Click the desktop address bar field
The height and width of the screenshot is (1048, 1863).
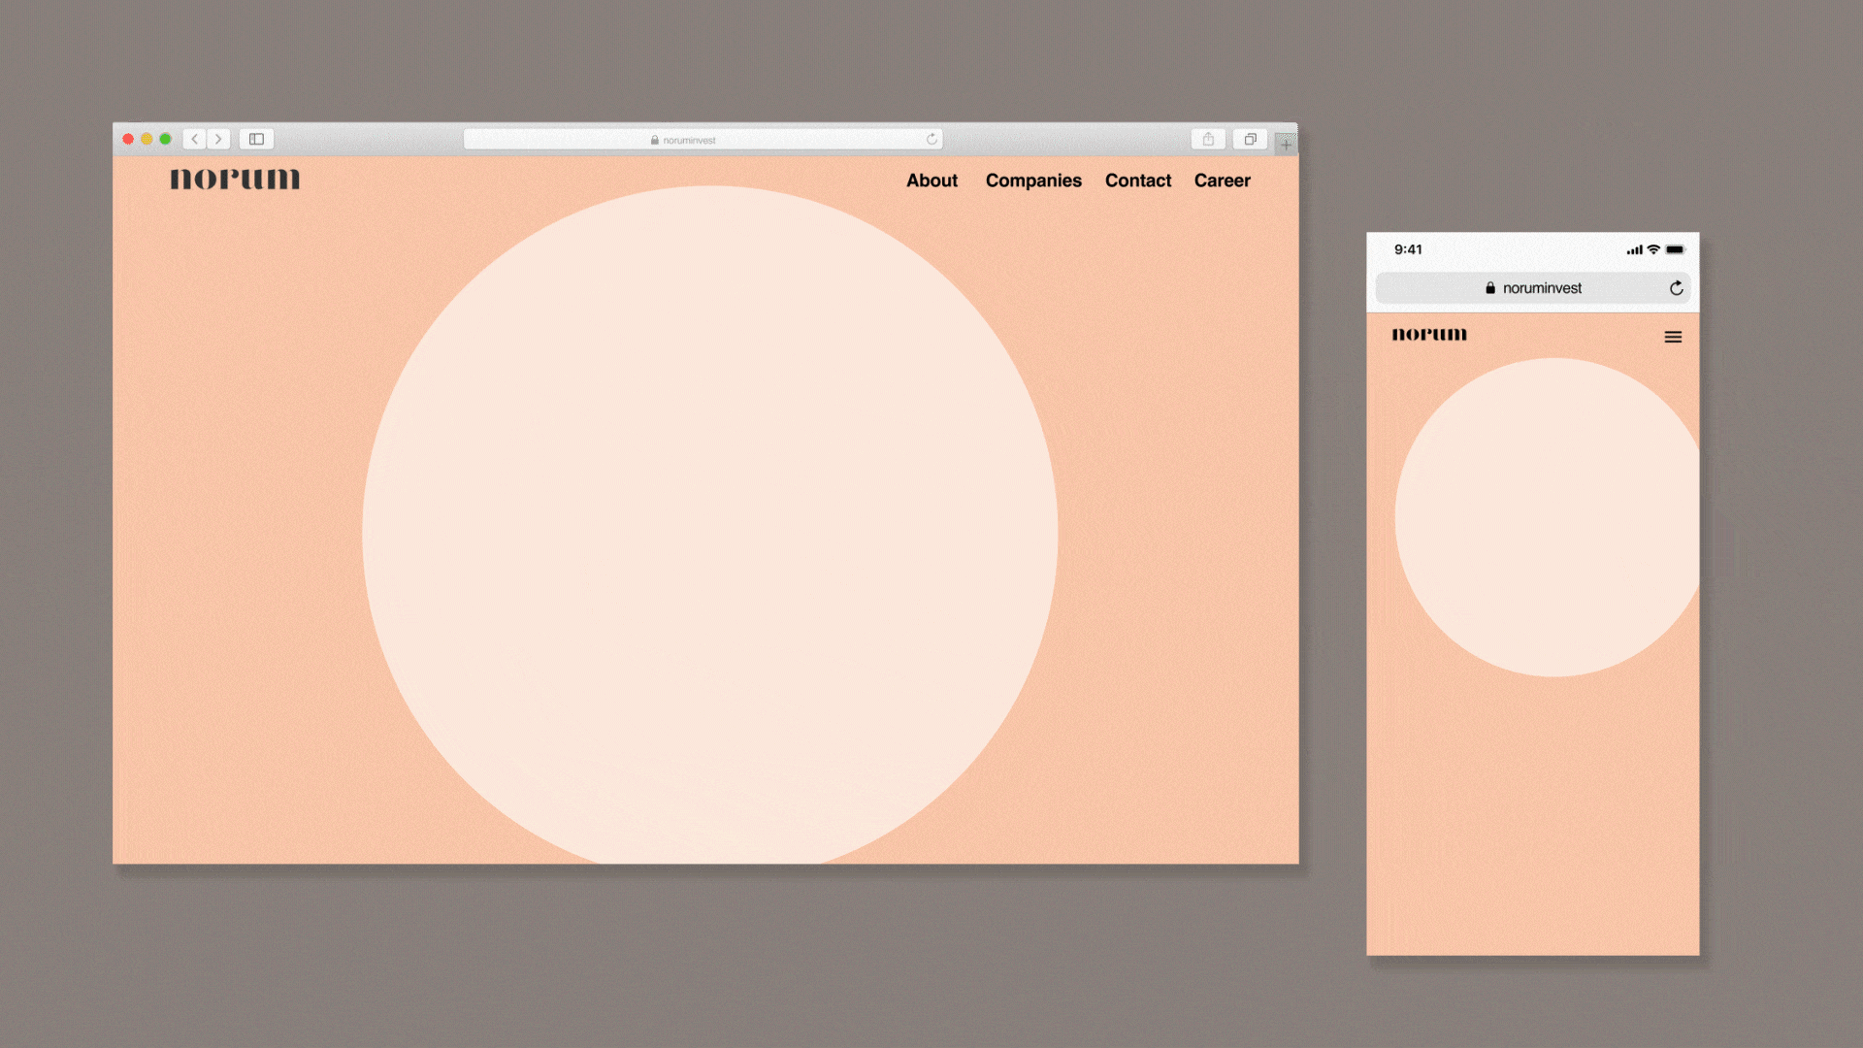point(689,140)
